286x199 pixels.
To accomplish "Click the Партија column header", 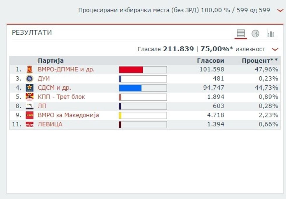I will (x=51, y=61).
